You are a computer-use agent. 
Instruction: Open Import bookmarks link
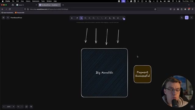7,13
